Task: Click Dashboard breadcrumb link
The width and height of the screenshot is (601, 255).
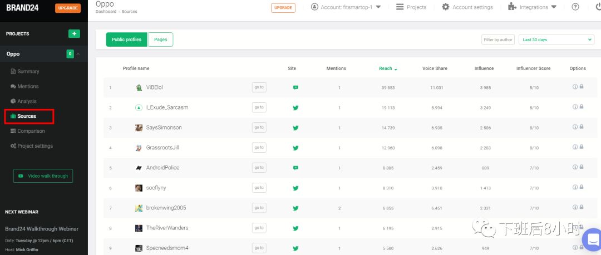Action: pos(106,12)
